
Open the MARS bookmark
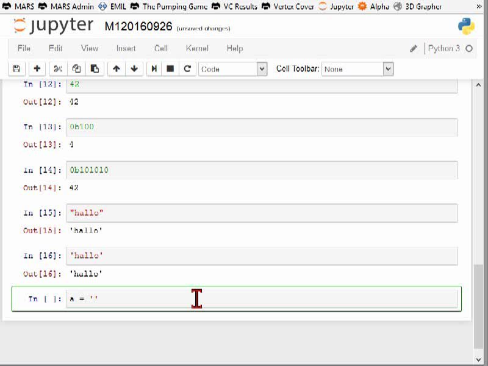[18, 6]
